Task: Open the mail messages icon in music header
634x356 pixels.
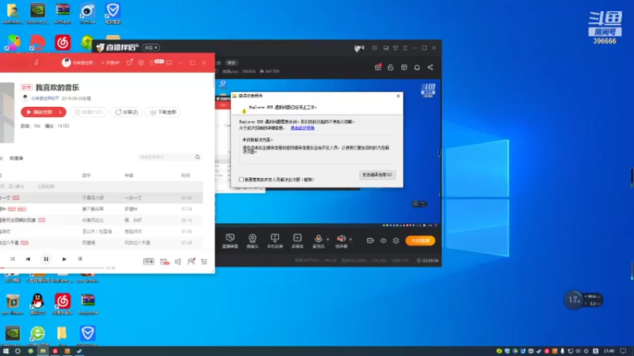Action: pyautogui.click(x=156, y=62)
